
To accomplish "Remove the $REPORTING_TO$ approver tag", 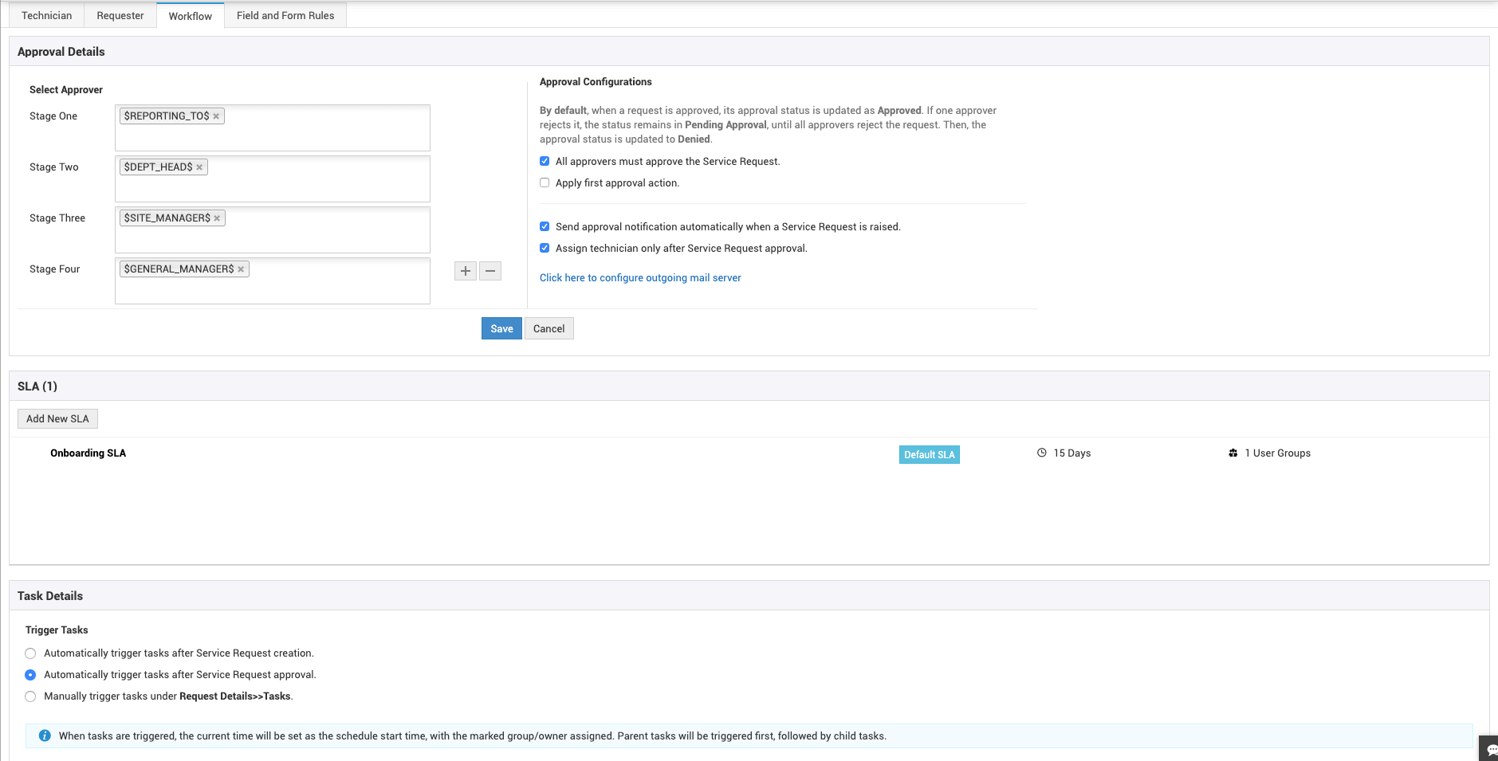I will click(217, 115).
